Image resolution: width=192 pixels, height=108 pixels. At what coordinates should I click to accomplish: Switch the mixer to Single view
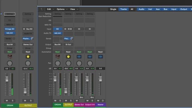coord(113,9)
